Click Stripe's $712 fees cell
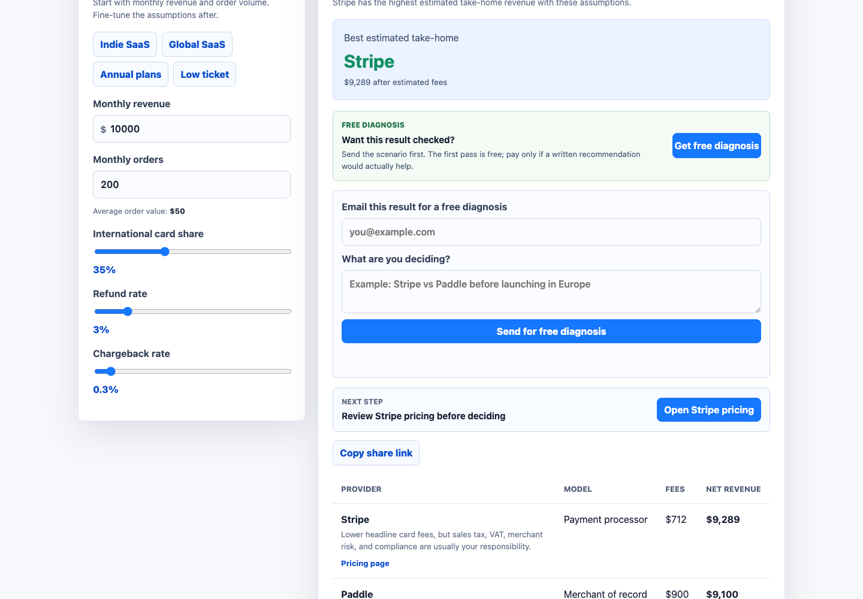The image size is (863, 599). pyautogui.click(x=676, y=519)
